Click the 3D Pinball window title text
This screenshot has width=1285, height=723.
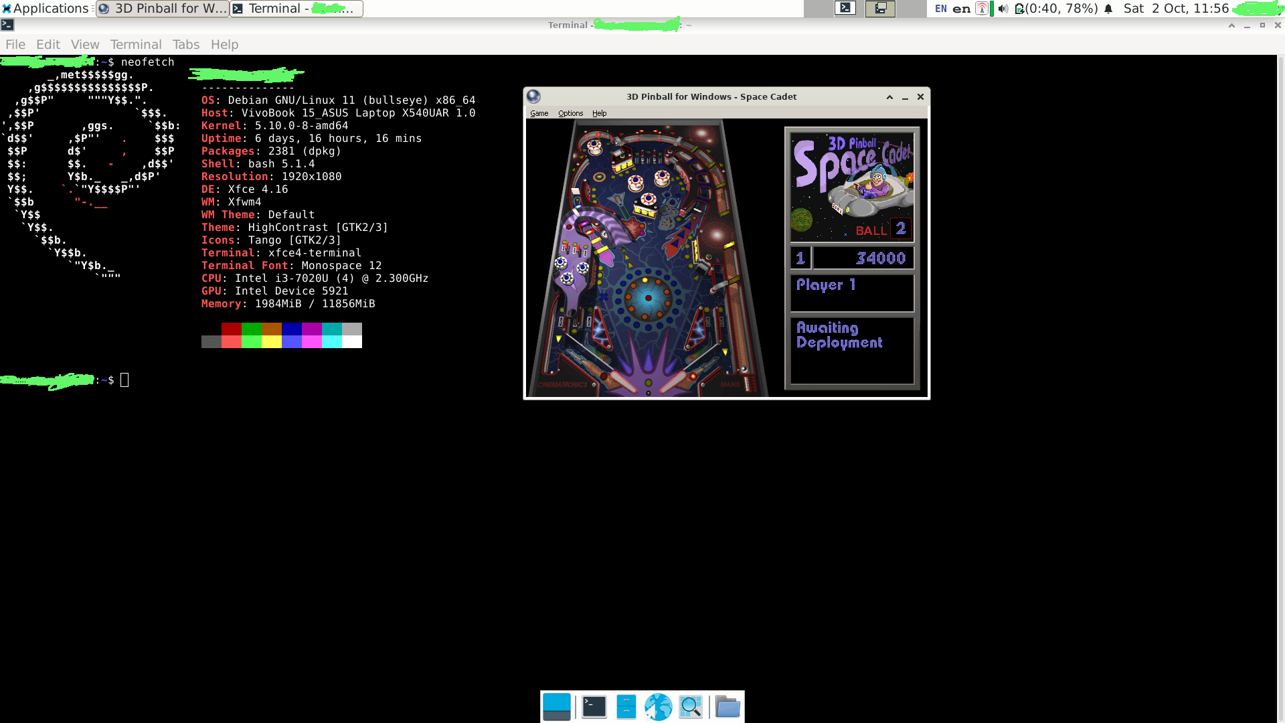[711, 97]
